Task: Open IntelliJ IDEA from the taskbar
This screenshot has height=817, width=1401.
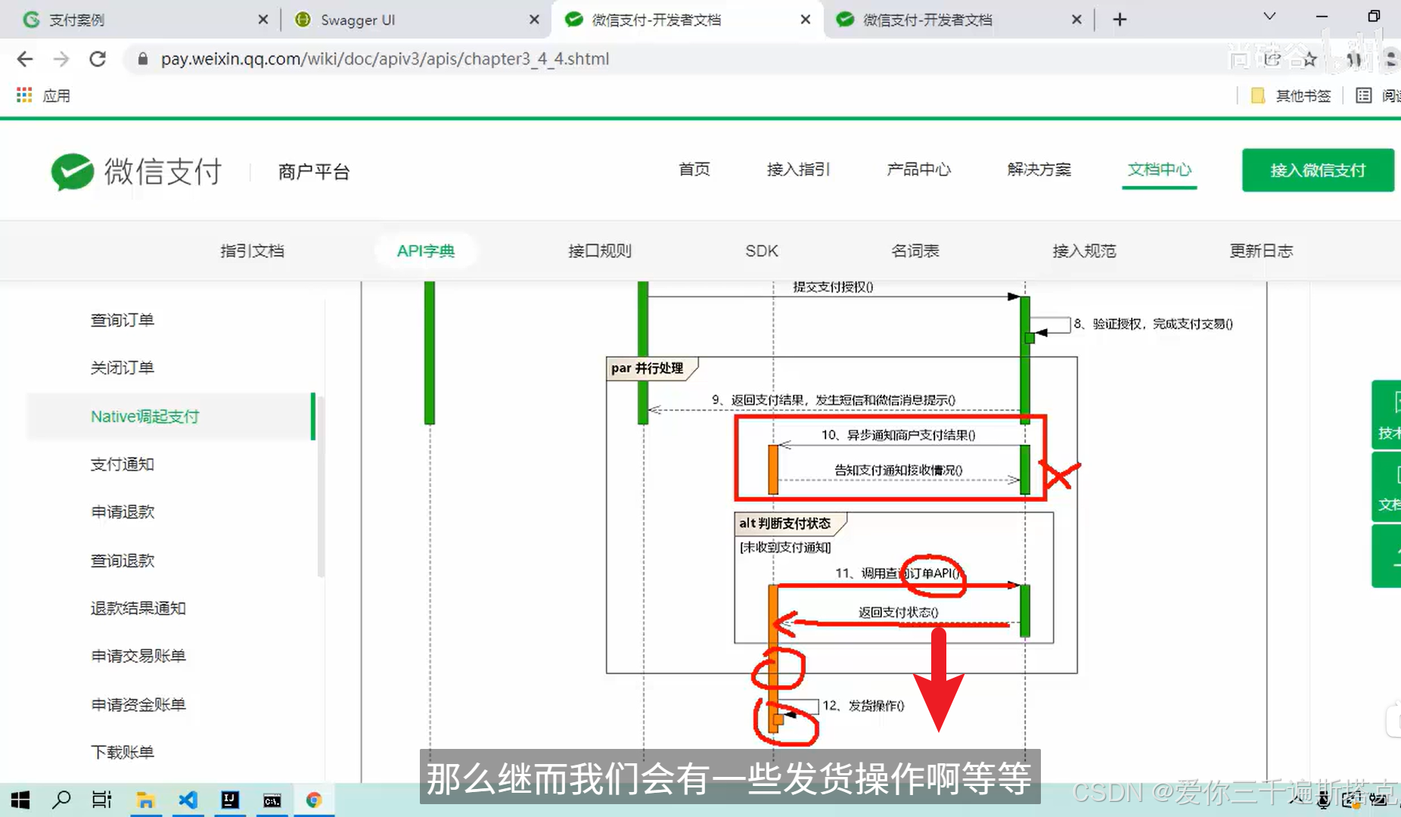Action: (230, 800)
